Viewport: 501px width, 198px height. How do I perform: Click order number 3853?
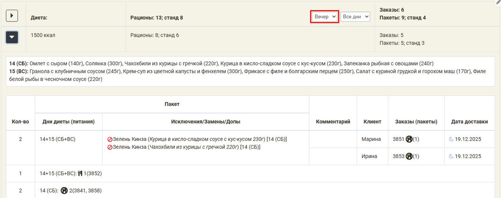[398, 156]
